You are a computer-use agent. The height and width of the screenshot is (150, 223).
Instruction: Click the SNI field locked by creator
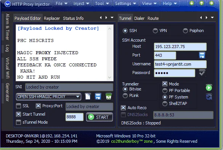[x=69, y=87]
